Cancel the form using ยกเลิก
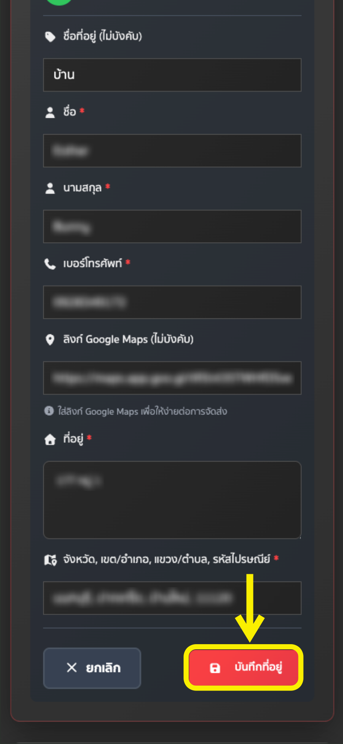This screenshot has height=744, width=343. click(92, 668)
